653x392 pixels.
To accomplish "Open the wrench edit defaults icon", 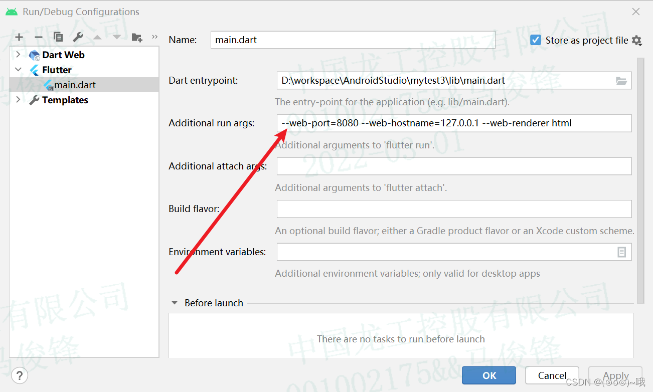I will pyautogui.click(x=78, y=37).
